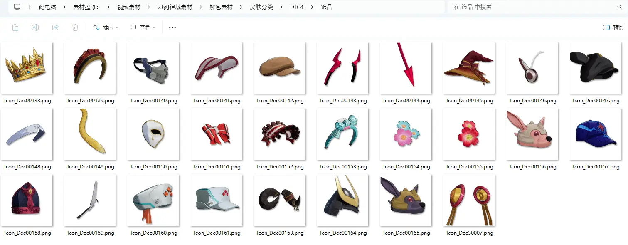Select the pink dog hat Icon_Dec00156.png thumbnail

pyautogui.click(x=532, y=134)
